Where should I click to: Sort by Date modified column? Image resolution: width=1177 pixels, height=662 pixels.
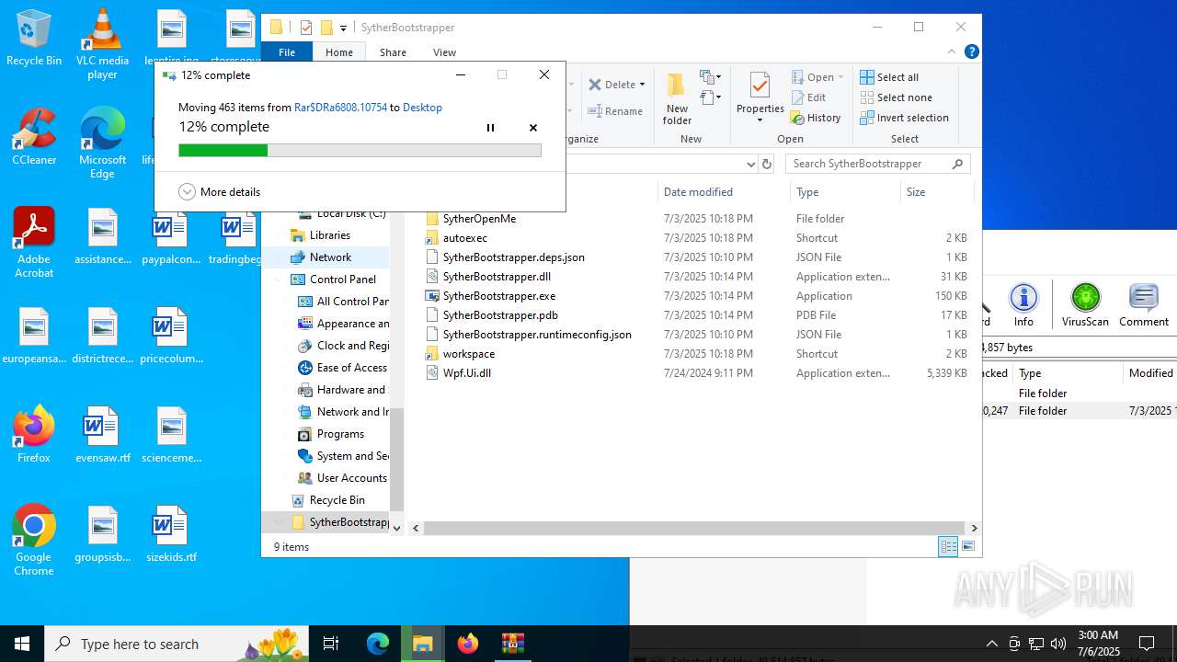724,192
